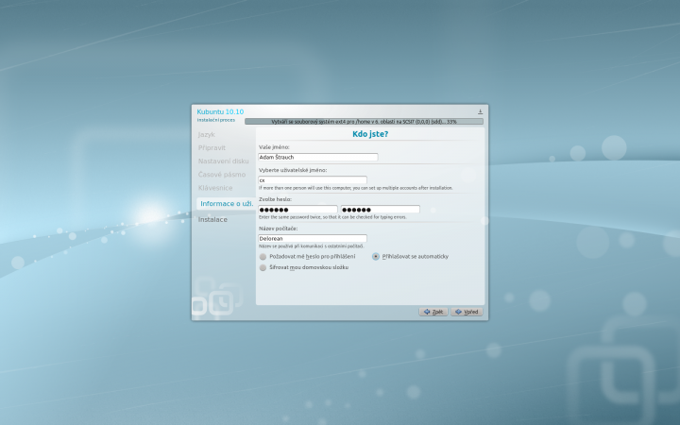Image resolution: width=680 pixels, height=425 pixels.
Task: Go to the 'Klávesnice' sidebar step
Action: click(x=215, y=188)
